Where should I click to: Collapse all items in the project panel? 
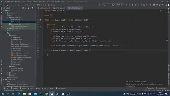28,8
